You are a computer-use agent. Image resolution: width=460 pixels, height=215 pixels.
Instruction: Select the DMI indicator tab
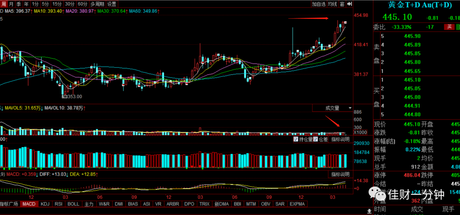pos(119,204)
